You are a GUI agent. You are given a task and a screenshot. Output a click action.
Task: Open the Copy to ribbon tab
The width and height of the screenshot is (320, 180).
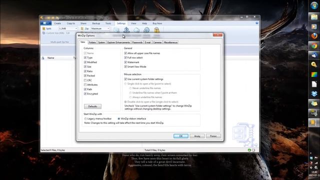point(71,23)
